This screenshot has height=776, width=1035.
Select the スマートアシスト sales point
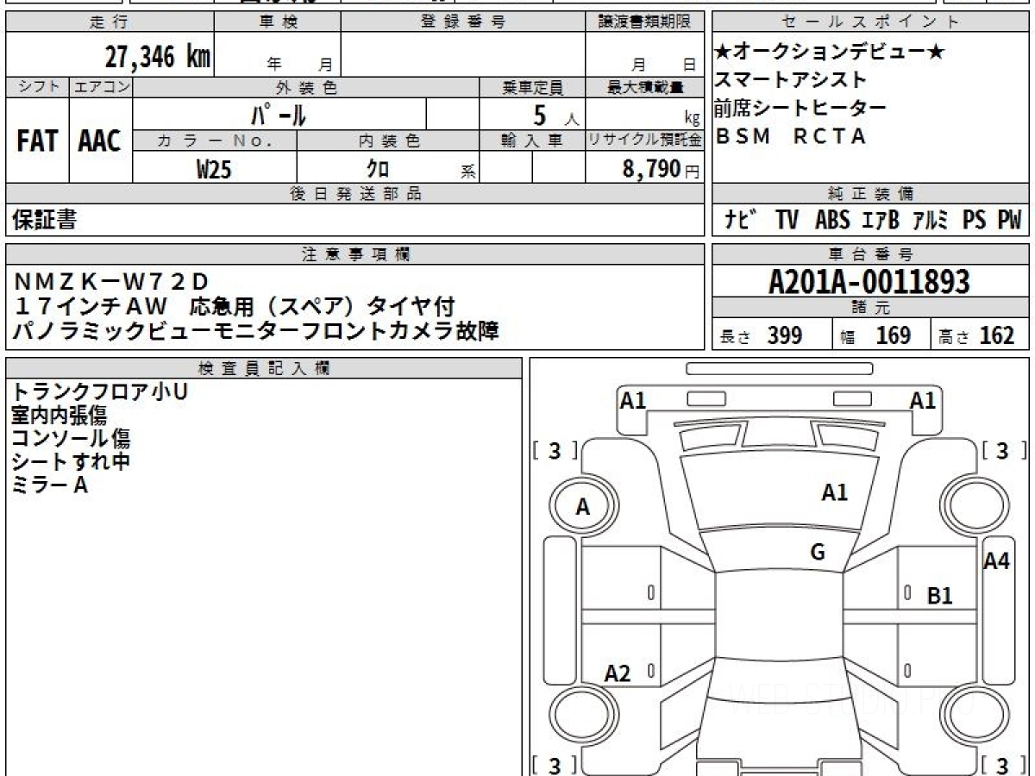tap(790, 80)
